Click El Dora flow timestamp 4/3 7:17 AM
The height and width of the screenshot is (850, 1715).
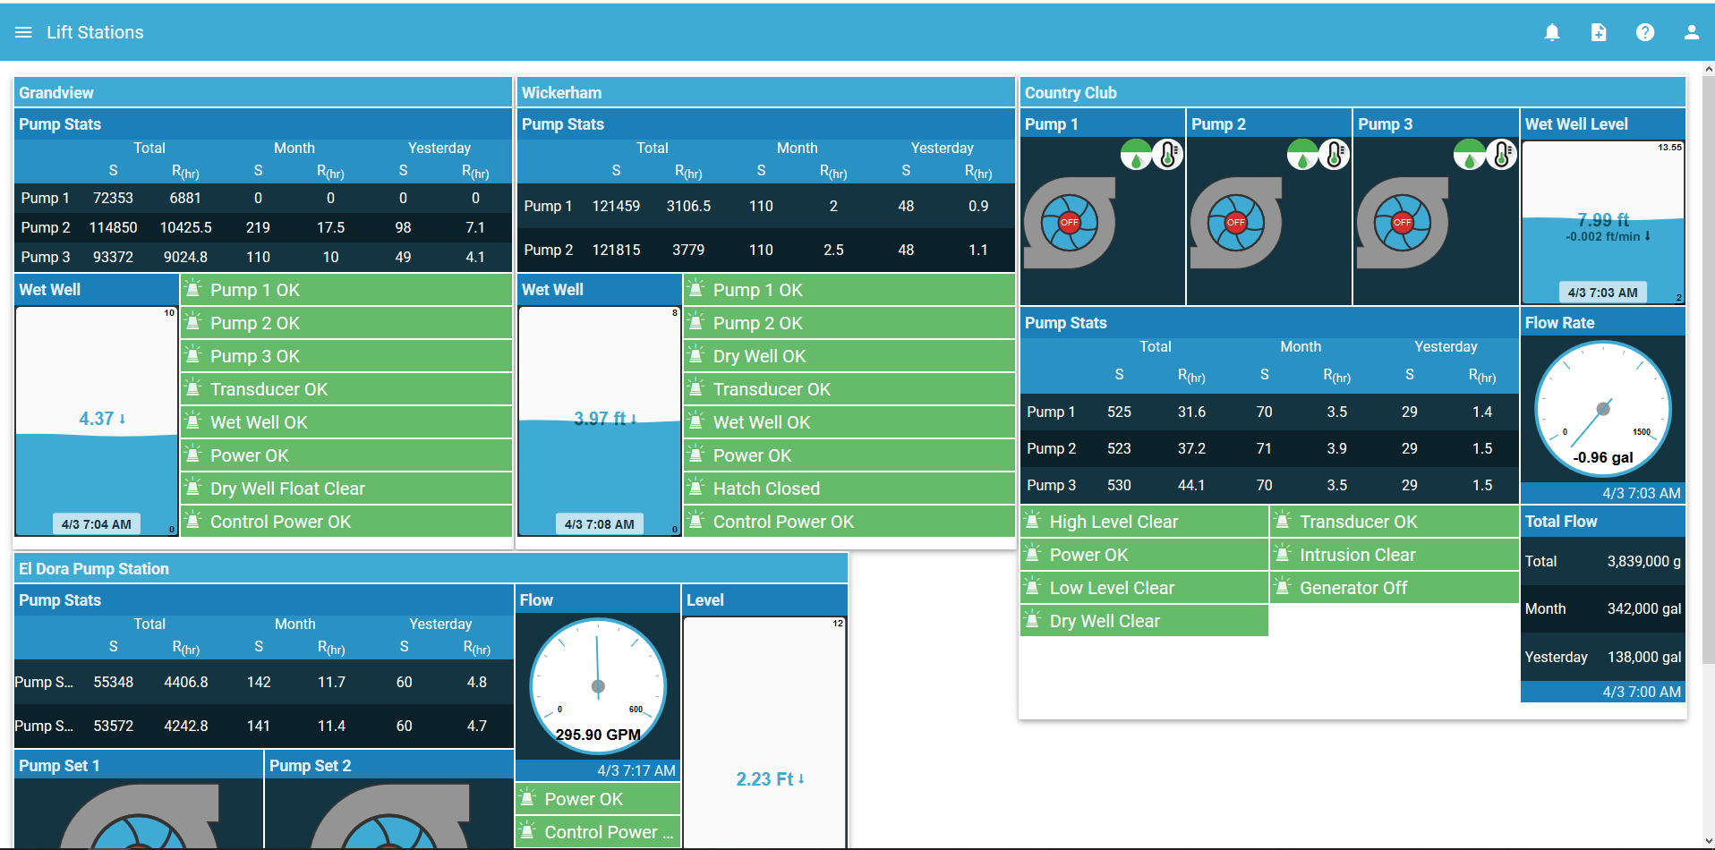click(636, 770)
